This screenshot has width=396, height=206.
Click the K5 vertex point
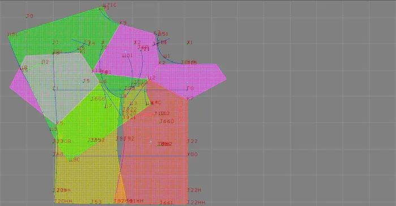59,123
